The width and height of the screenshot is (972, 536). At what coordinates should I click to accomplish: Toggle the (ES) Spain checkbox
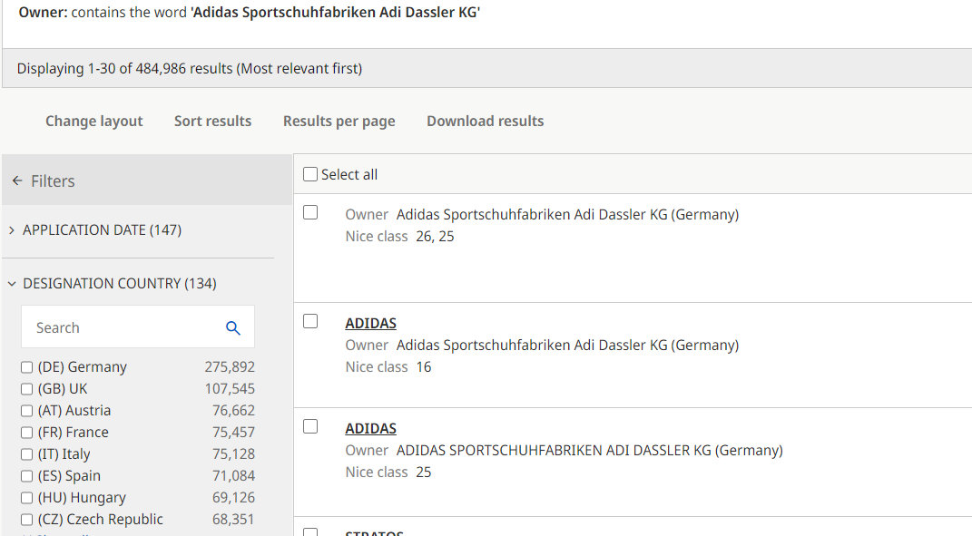point(26,476)
